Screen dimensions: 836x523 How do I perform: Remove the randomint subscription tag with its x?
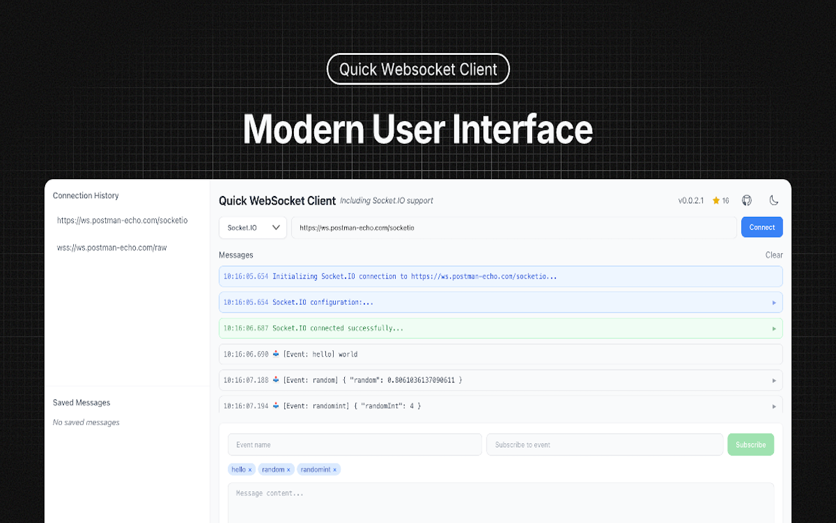click(x=334, y=469)
